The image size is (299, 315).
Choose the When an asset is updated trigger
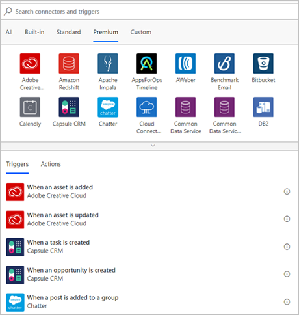(x=149, y=219)
